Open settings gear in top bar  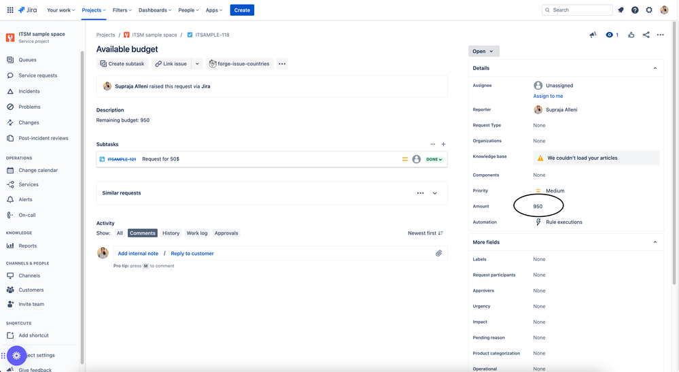[649, 10]
